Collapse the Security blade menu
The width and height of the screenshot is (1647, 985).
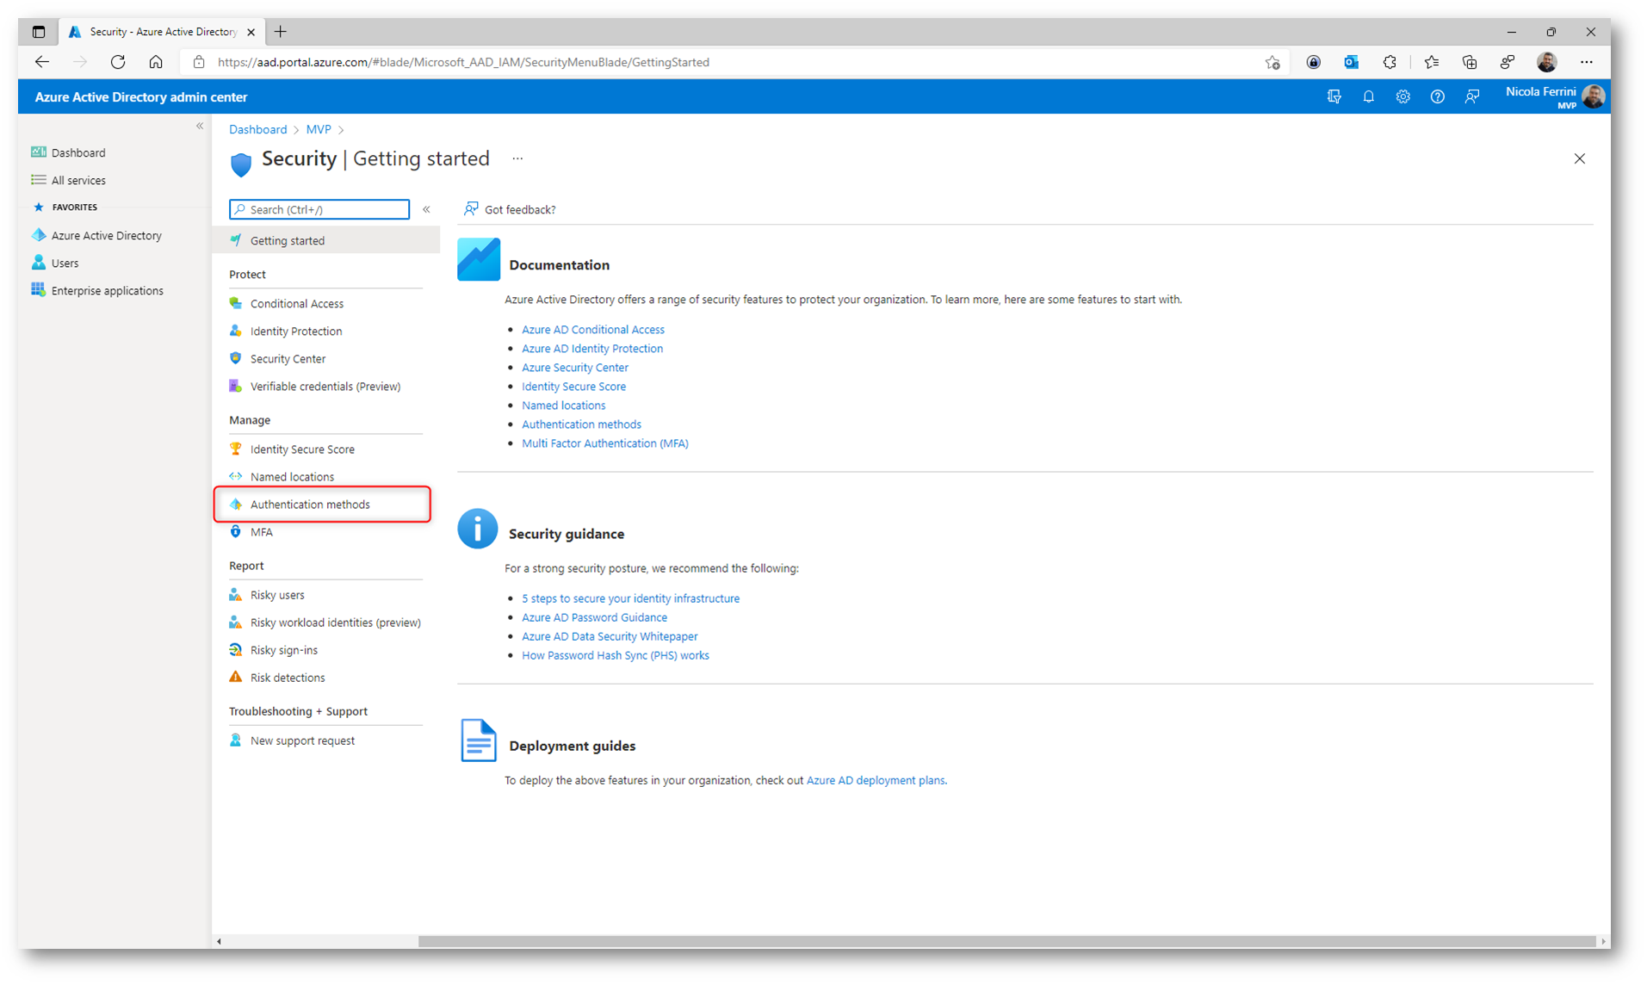click(x=426, y=209)
